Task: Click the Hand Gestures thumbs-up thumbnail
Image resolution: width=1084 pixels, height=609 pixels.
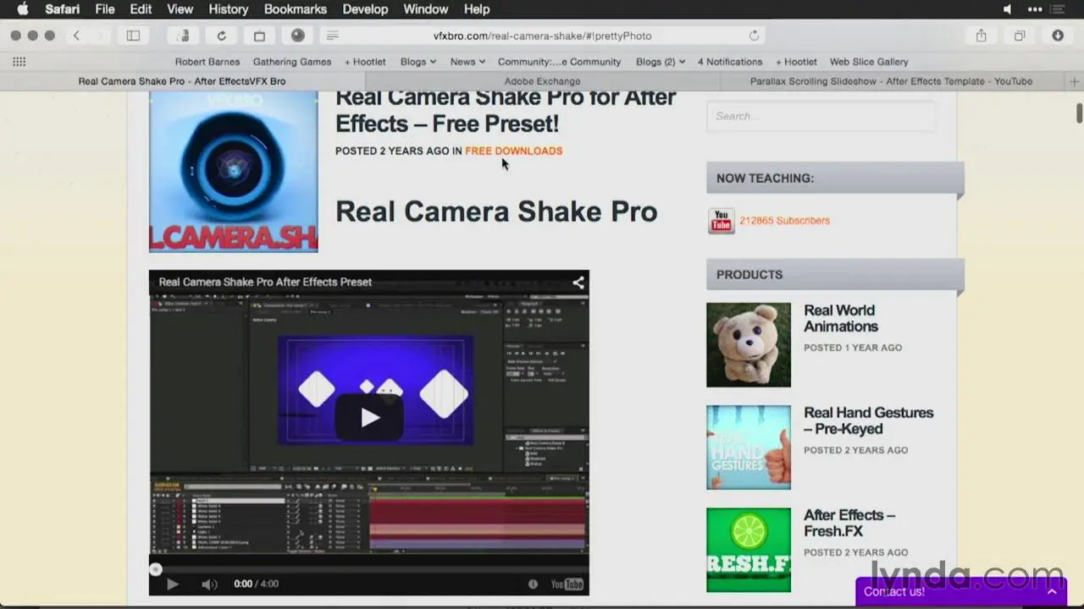Action: (x=749, y=447)
